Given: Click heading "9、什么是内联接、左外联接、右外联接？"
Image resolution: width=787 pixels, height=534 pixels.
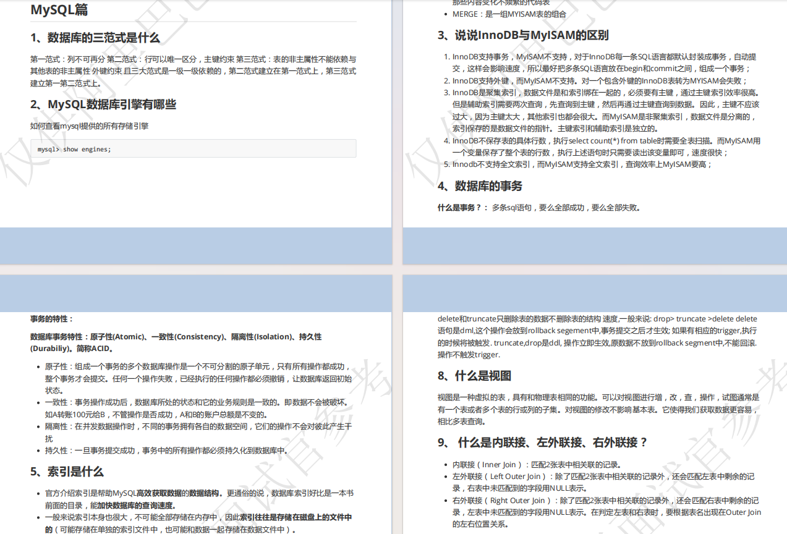Looking at the screenshot, I should point(543,443).
